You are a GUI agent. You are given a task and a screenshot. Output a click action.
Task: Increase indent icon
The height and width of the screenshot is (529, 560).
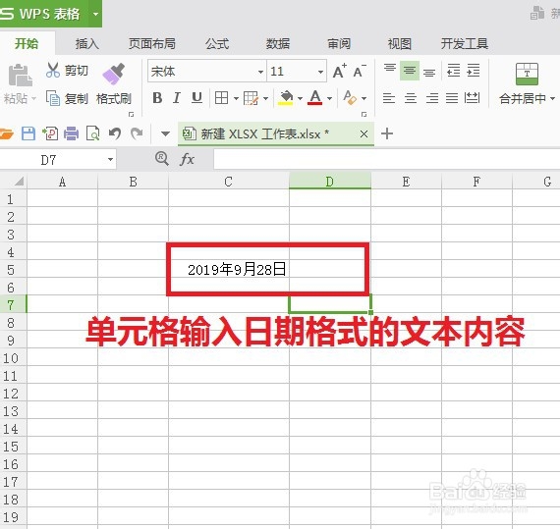click(474, 71)
